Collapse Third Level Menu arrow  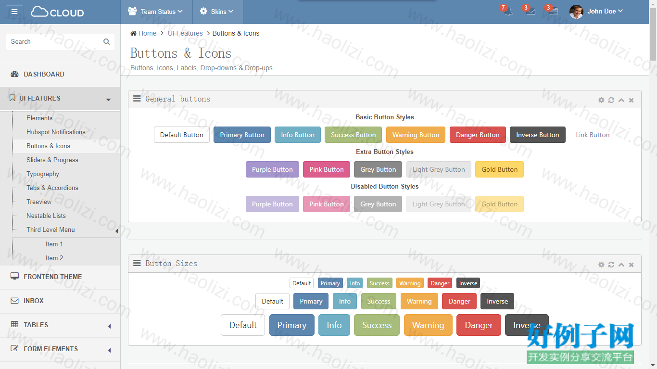[x=116, y=230]
